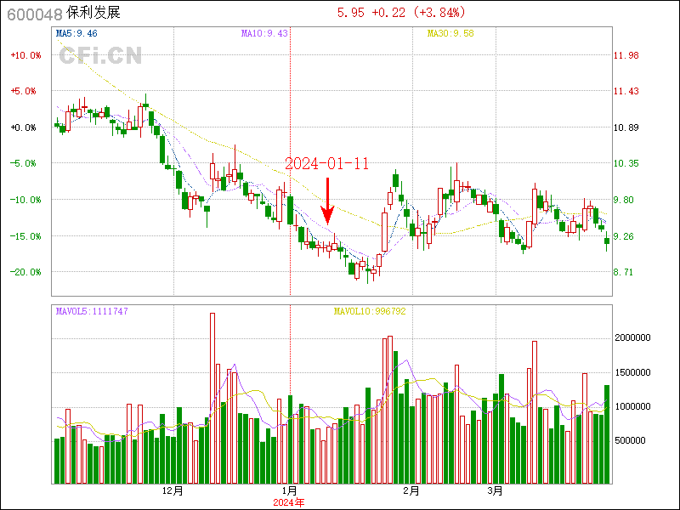680x510 pixels.
Task: Click the MAVOL5:1111747 volume label
Action: pyautogui.click(x=91, y=312)
